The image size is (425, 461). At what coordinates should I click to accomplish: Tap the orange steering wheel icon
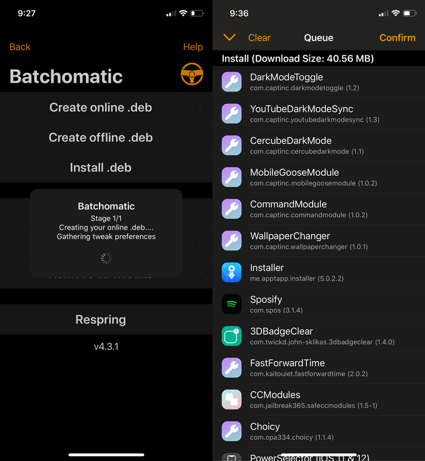click(x=192, y=74)
